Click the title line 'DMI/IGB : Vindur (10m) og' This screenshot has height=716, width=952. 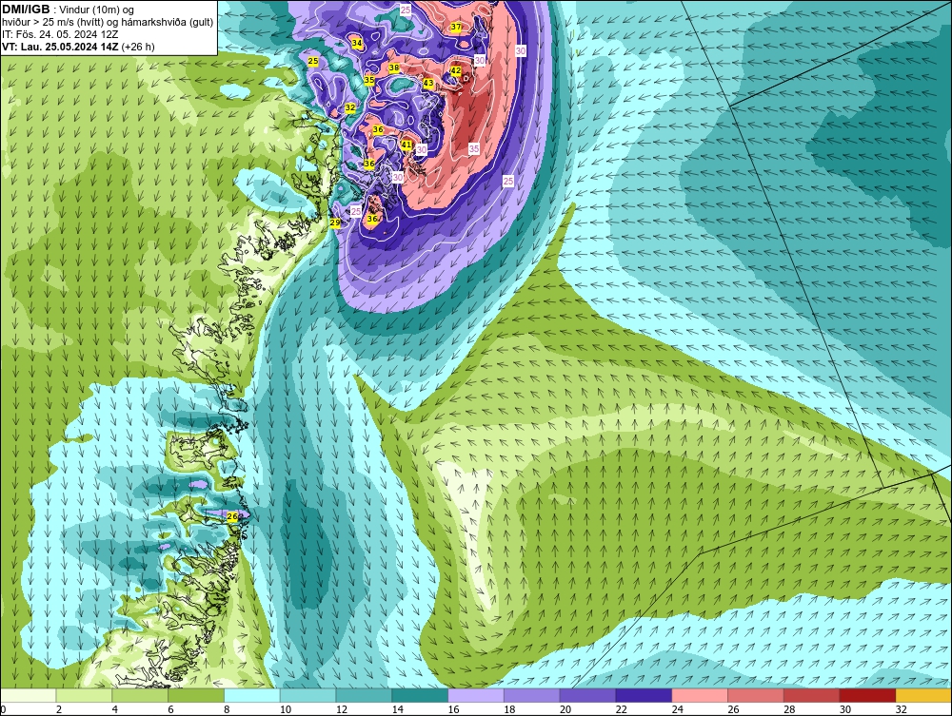pos(68,10)
